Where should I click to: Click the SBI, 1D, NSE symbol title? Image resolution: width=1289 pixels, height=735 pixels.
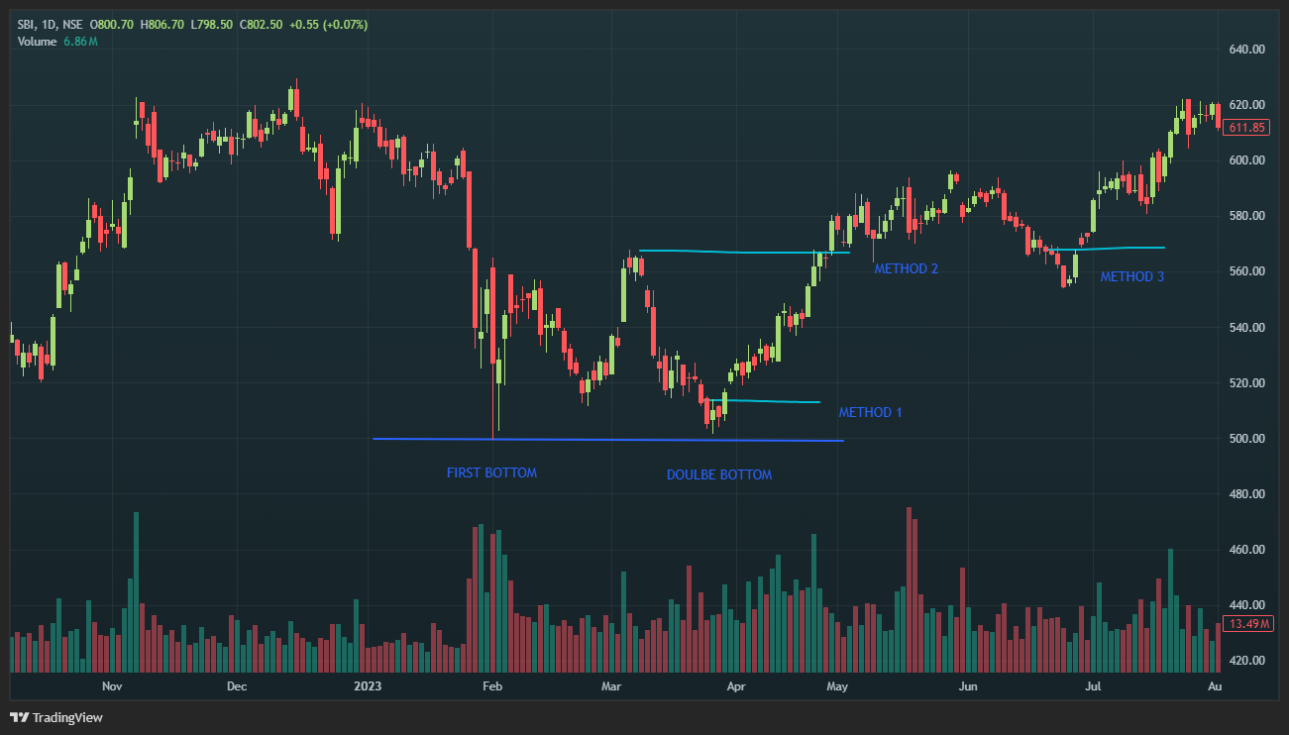(50, 24)
